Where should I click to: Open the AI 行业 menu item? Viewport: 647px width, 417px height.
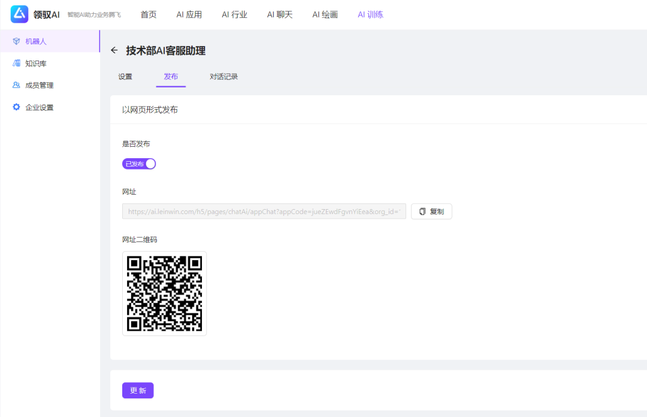tap(234, 14)
